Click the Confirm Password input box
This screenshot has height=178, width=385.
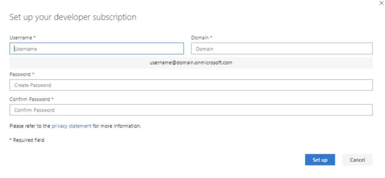191,110
